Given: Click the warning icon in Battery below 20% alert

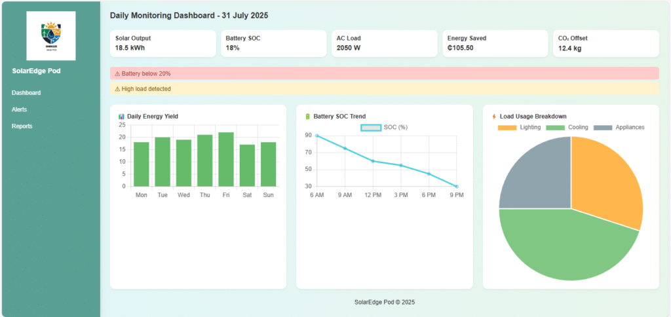Looking at the screenshot, I should click(x=117, y=73).
